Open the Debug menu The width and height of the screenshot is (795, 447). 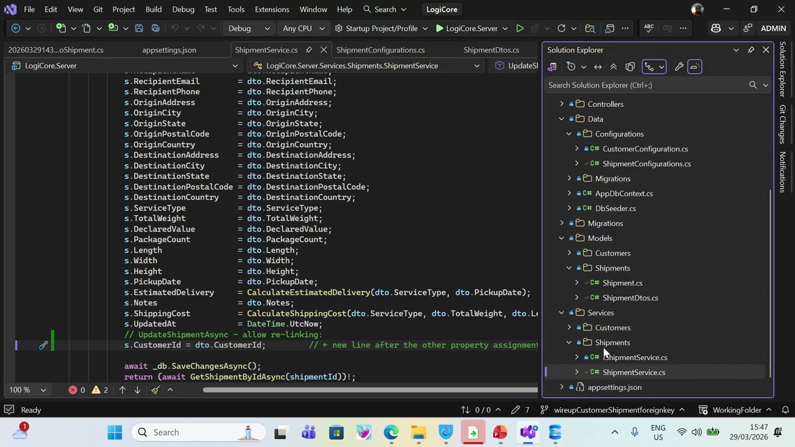[183, 9]
